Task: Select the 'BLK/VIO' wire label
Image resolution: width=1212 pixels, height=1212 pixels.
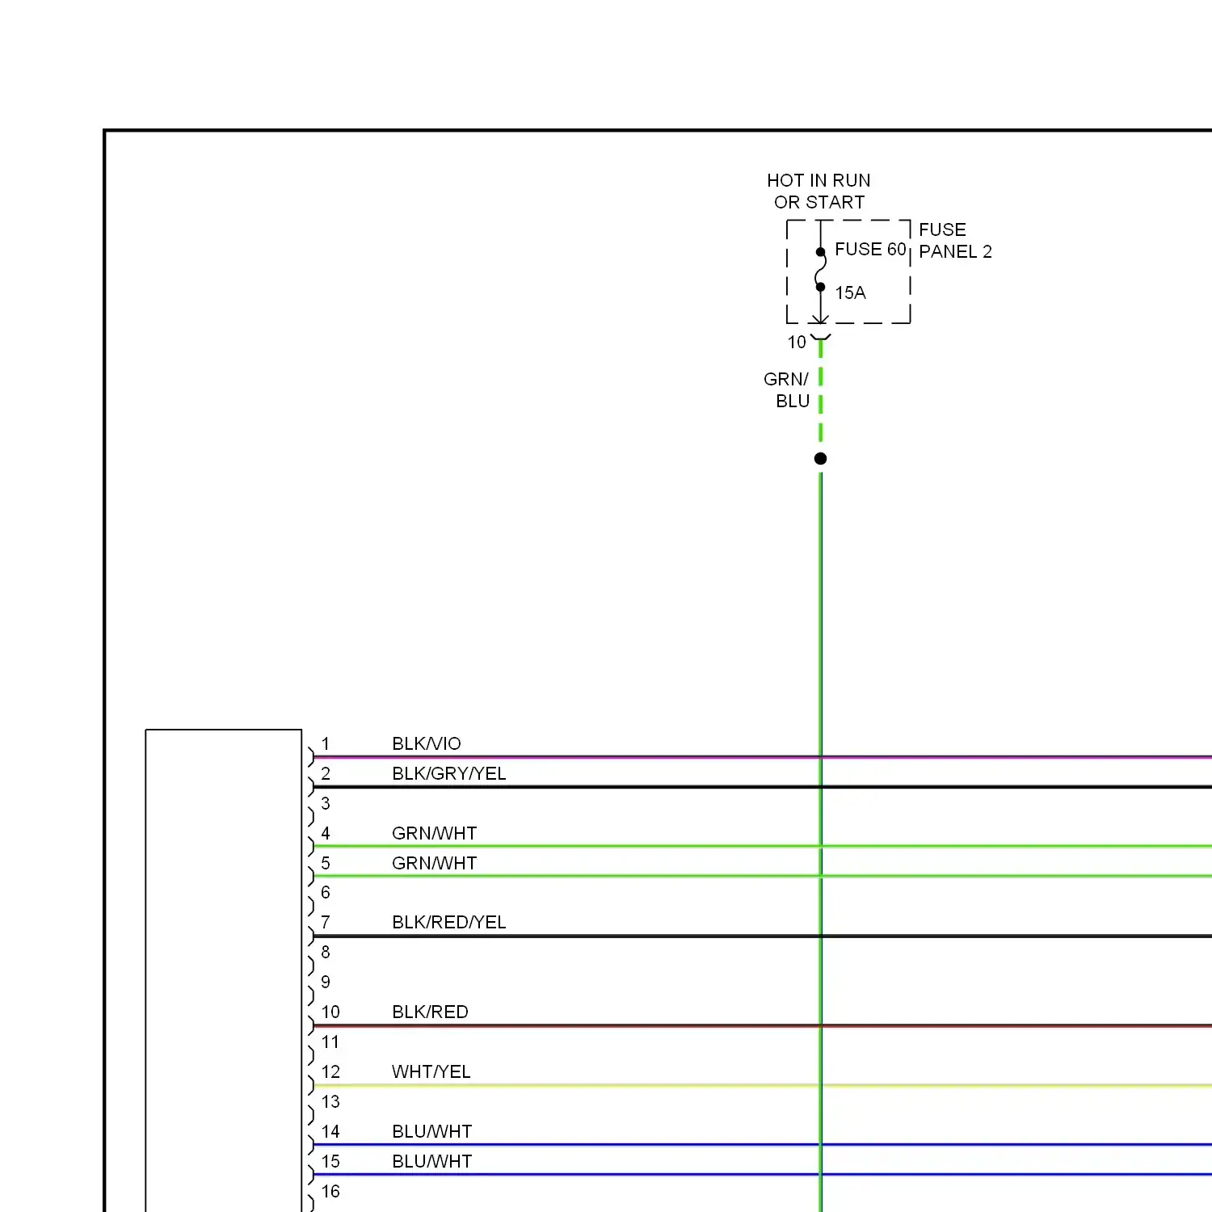Action: click(x=427, y=744)
